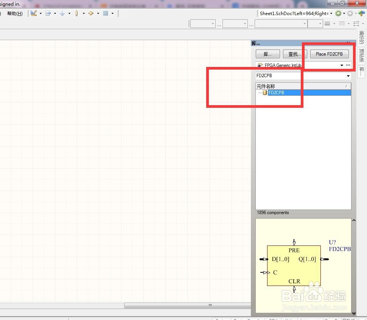The width and height of the screenshot is (367, 320).
Task: Open the 帮助(H) menu
Action: (15, 13)
